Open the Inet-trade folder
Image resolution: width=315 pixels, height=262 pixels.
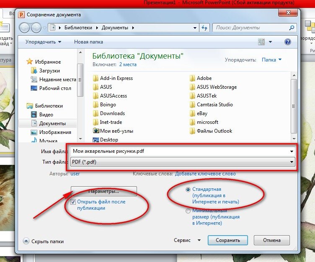pyautogui.click(x=108, y=122)
